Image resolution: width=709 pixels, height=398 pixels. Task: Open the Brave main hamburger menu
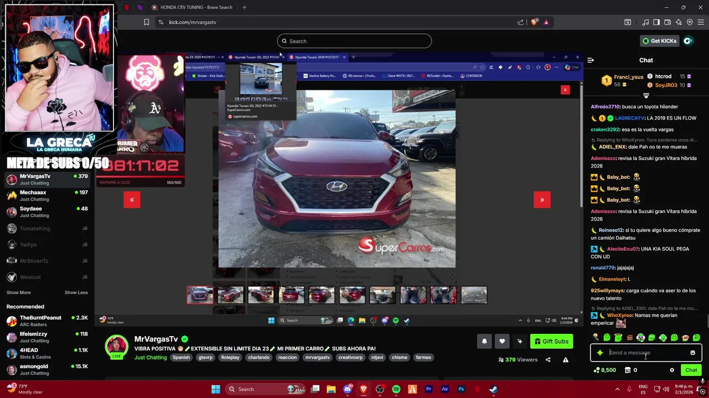701,22
